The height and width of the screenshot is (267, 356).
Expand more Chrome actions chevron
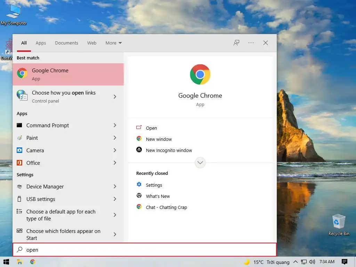click(200, 163)
